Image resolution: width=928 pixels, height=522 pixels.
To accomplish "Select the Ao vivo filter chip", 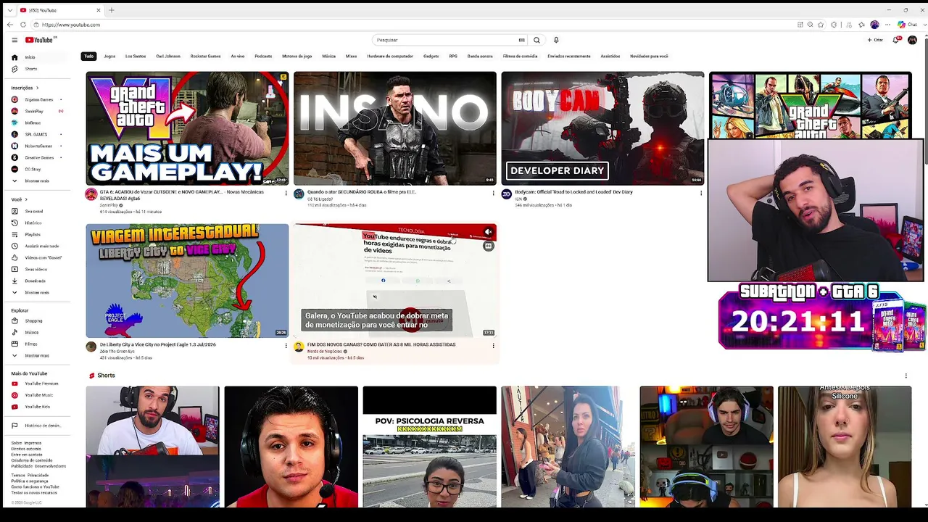I will tap(238, 56).
